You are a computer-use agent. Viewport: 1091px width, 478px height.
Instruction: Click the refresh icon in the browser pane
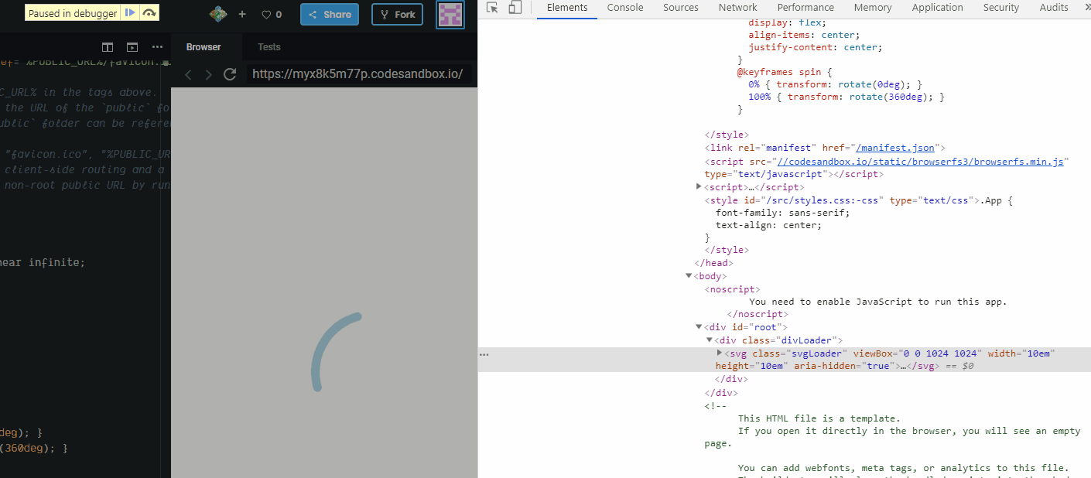pyautogui.click(x=229, y=73)
